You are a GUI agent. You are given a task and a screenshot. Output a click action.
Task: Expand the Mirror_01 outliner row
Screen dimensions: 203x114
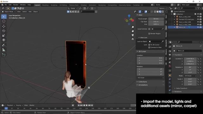click(174, 27)
